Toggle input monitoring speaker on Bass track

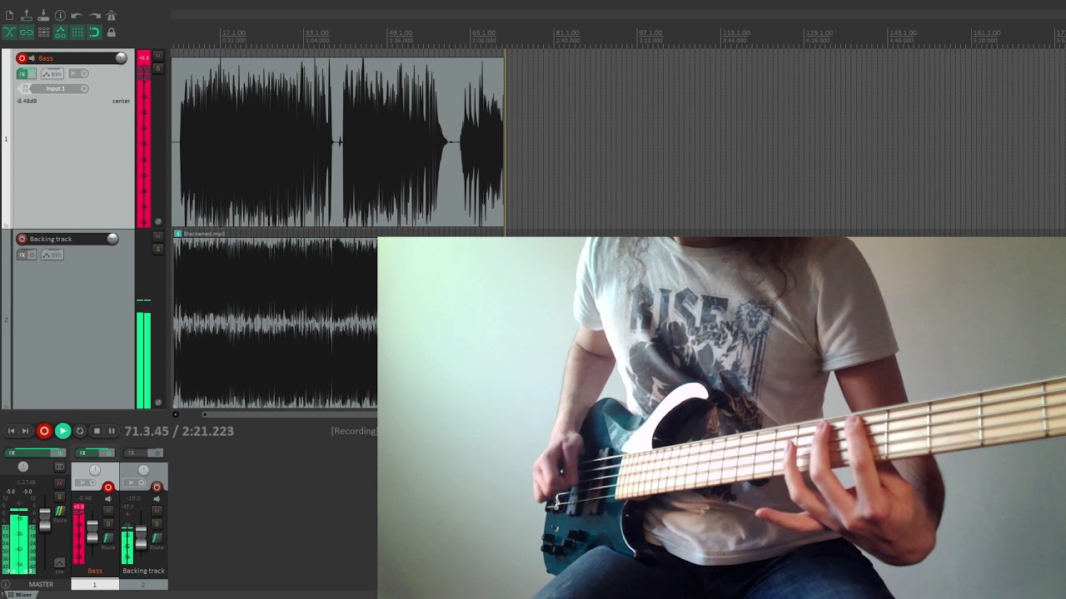(x=32, y=58)
